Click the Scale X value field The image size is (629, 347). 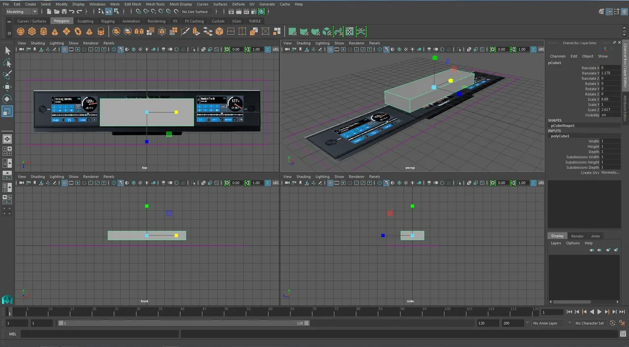point(611,99)
